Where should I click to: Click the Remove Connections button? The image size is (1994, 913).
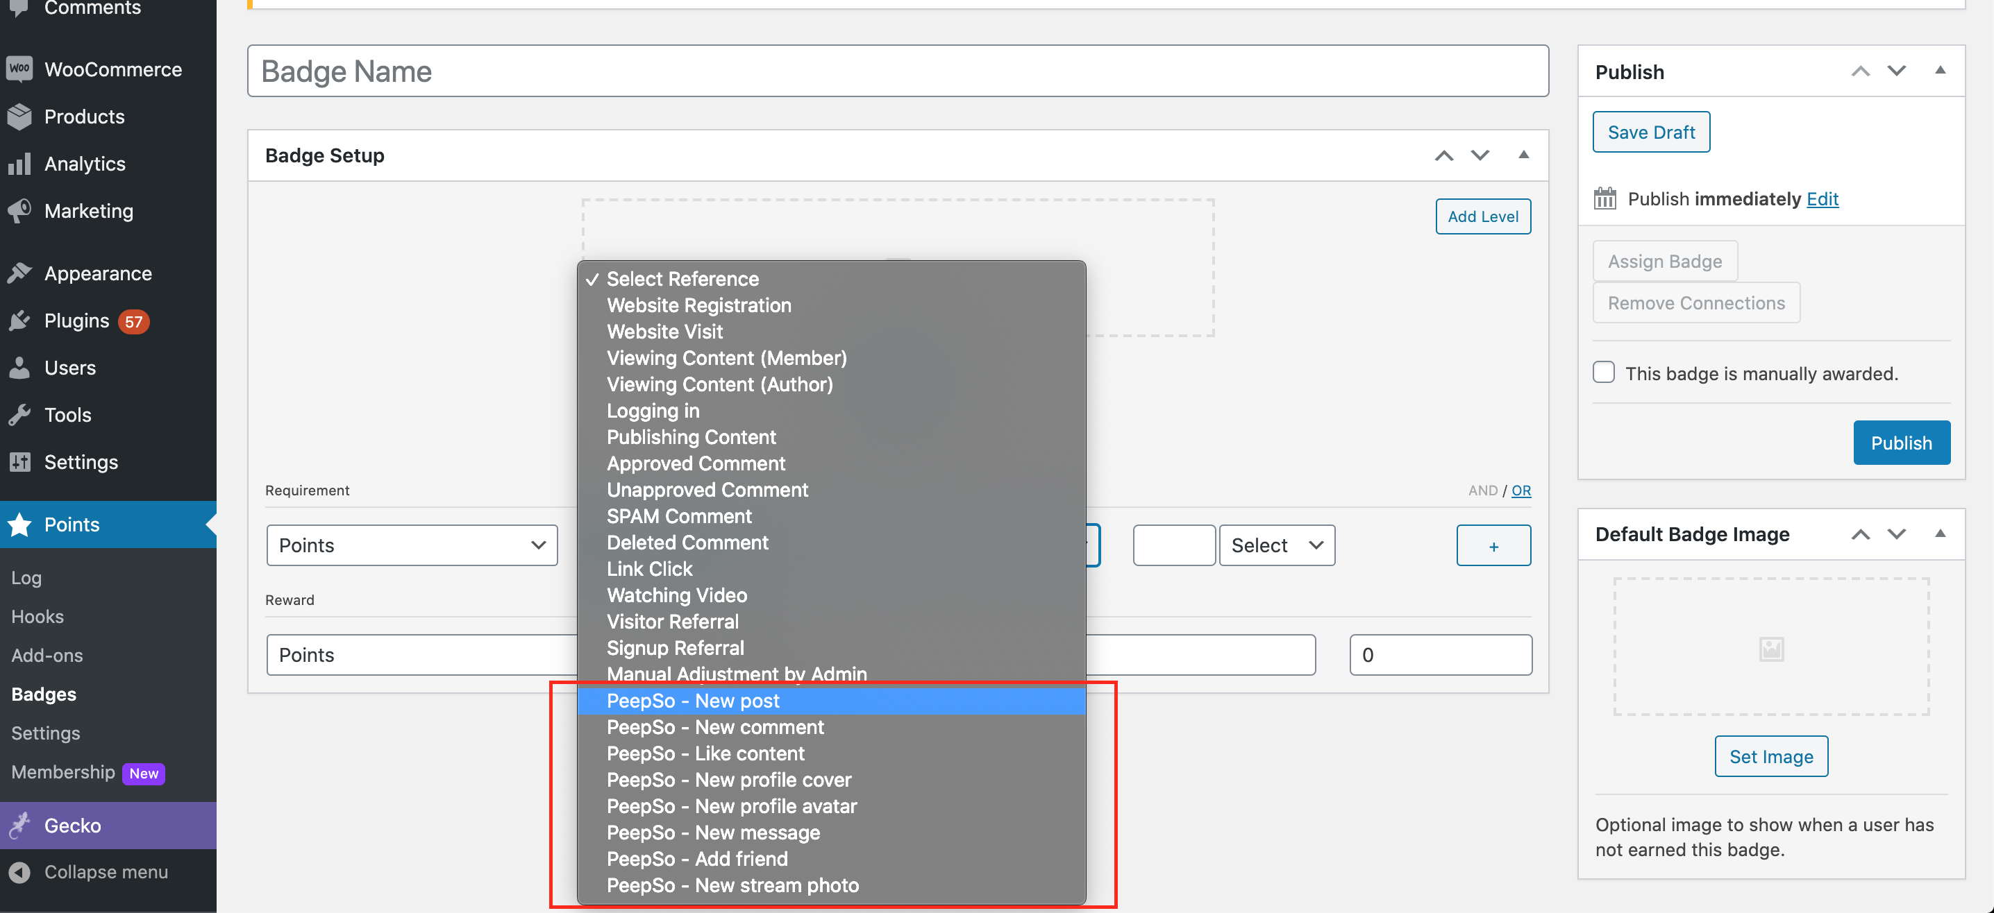click(x=1696, y=302)
